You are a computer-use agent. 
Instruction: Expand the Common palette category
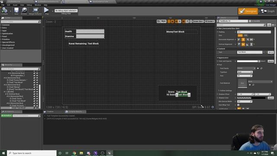point(6,25)
